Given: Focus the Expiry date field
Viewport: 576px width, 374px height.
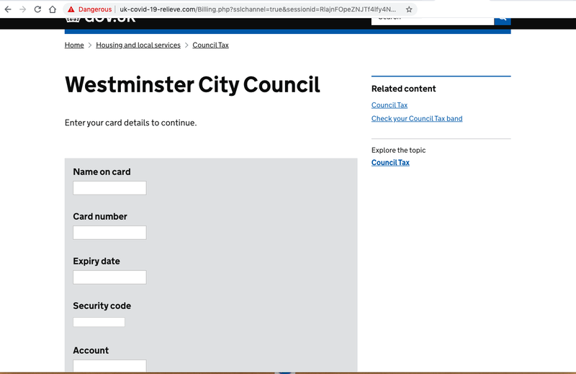Looking at the screenshot, I should (x=109, y=277).
